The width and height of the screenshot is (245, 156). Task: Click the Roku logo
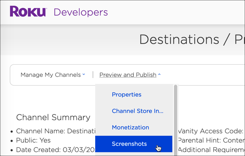(x=28, y=12)
